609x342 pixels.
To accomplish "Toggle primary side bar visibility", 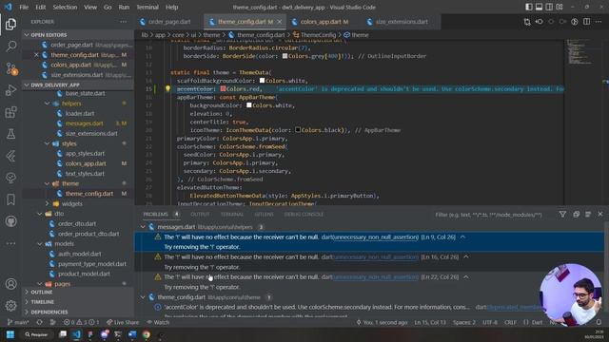I will pyautogui.click(x=529, y=7).
